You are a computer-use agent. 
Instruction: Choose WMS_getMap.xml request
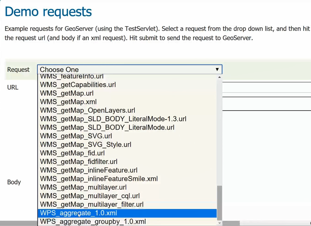point(127,102)
